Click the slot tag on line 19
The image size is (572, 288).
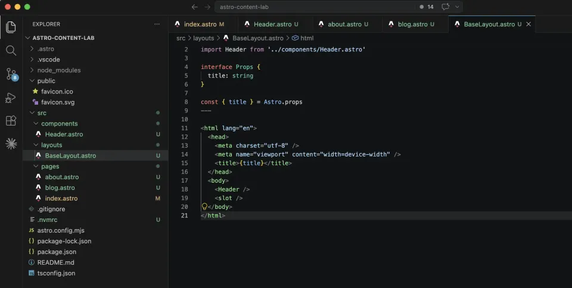(229, 198)
